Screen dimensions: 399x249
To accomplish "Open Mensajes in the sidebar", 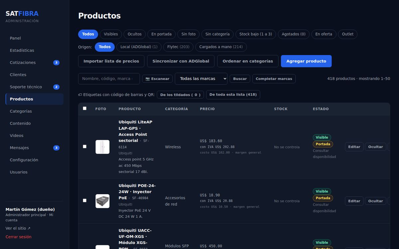I will point(34,148).
